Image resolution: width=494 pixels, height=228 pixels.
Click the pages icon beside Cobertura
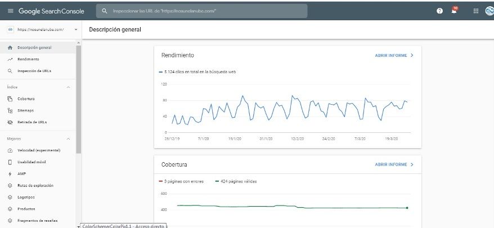tap(10, 99)
